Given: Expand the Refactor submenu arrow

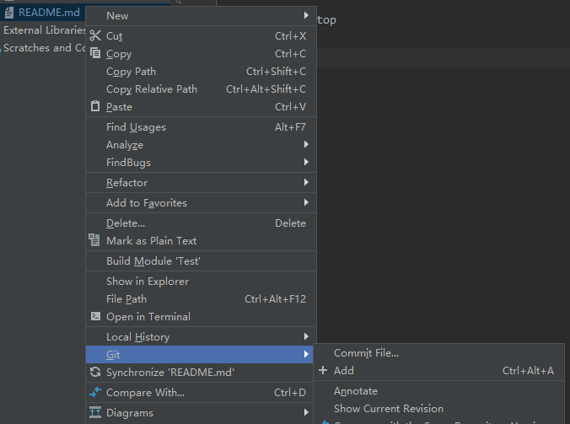Looking at the screenshot, I should (306, 182).
